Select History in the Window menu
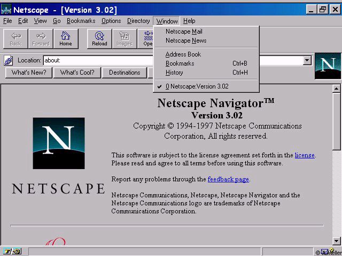The image size is (342, 256). (x=206, y=73)
